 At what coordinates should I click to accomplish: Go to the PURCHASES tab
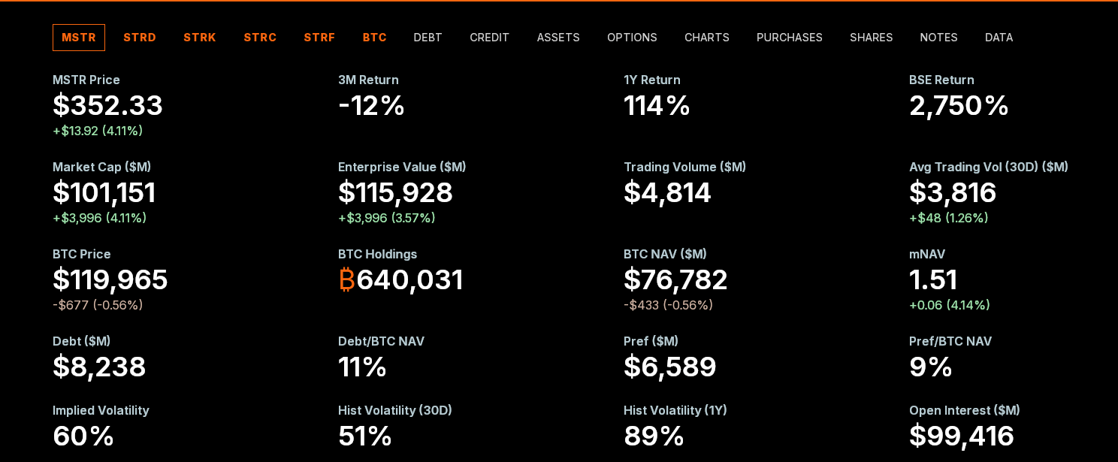coord(789,38)
